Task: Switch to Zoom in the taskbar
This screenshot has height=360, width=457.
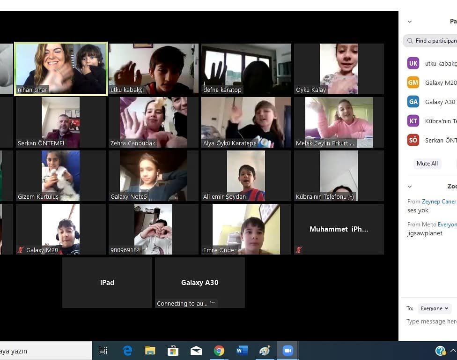Action: click(x=287, y=350)
